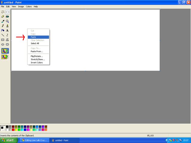Choose the Ellipse tool
191x143 pixels.
[x=3, y=44]
